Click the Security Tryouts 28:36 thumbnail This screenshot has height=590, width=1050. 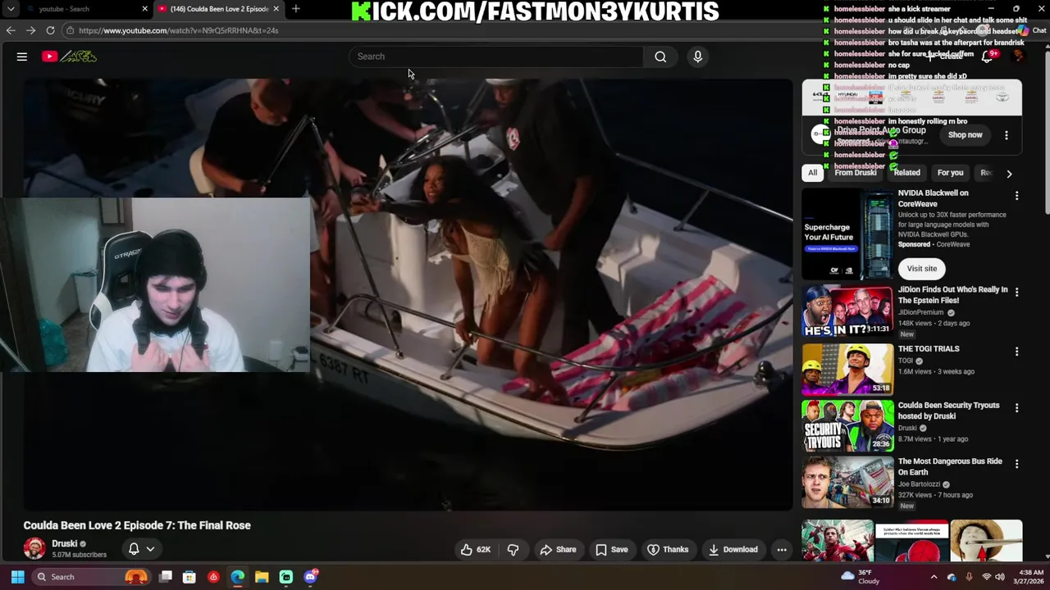tap(847, 425)
